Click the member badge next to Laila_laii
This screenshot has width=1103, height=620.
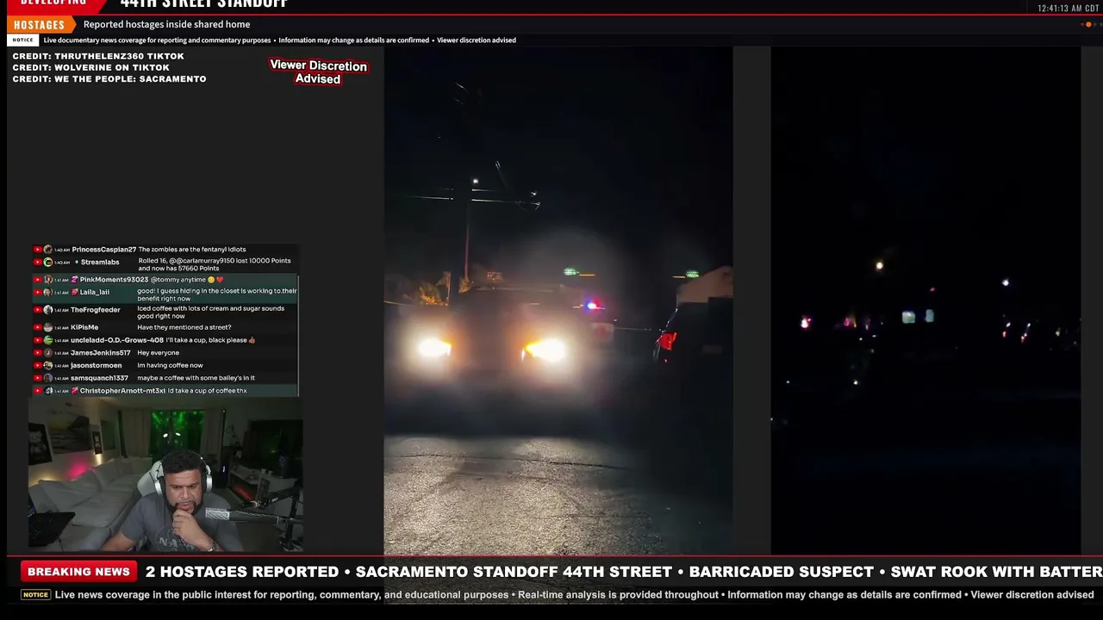click(75, 292)
